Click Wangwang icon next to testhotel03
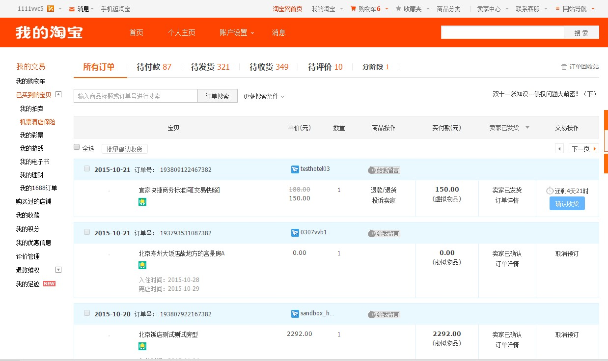The width and height of the screenshot is (608, 361). coord(295,169)
